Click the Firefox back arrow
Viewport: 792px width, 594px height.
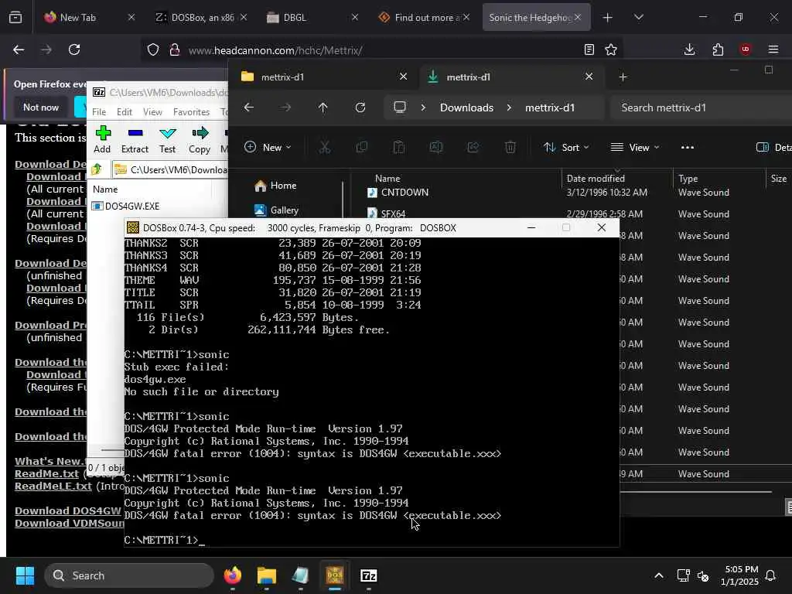(x=19, y=49)
